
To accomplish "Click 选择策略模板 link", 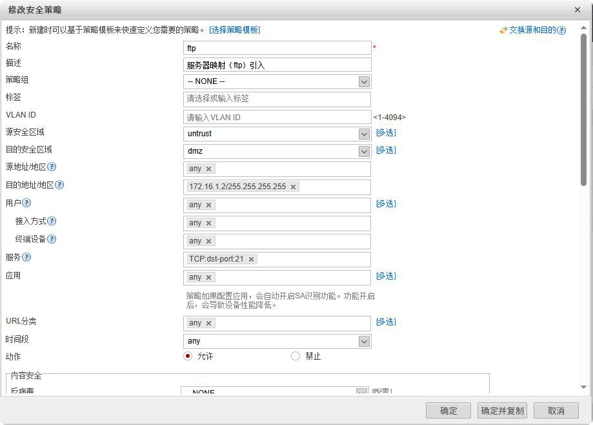I will [234, 30].
